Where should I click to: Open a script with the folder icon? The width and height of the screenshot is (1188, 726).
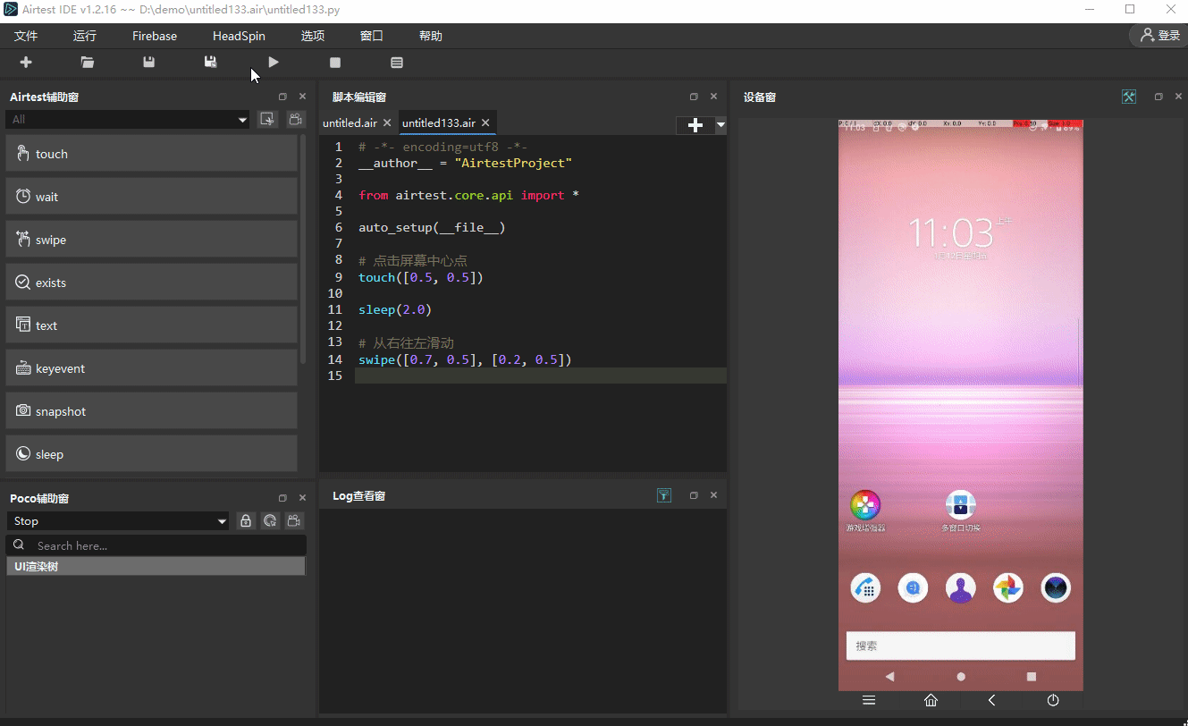(x=87, y=63)
